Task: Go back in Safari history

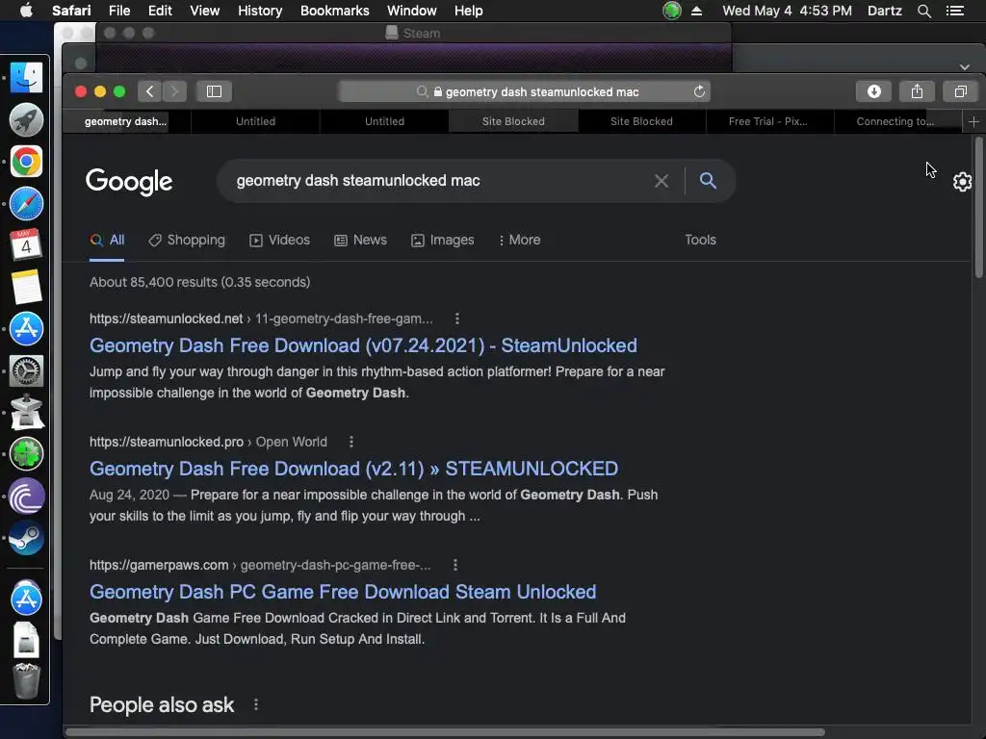Action: (149, 91)
